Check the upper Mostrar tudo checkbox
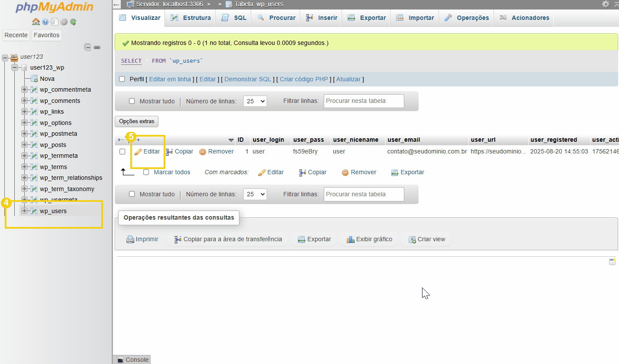This screenshot has width=619, height=364. point(132,101)
